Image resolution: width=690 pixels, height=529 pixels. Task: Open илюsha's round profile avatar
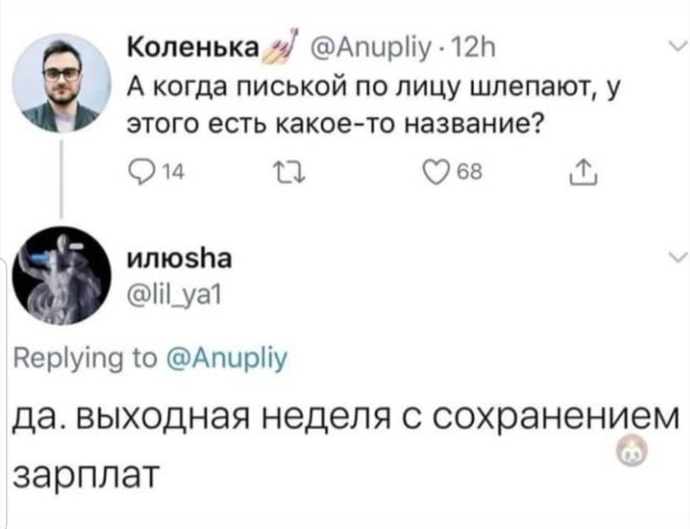[x=62, y=275]
